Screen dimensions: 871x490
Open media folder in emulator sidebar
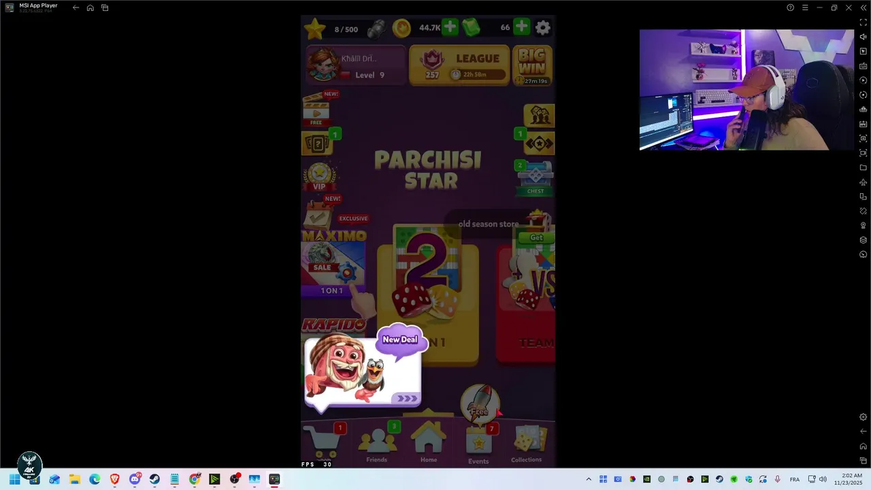coord(864,167)
